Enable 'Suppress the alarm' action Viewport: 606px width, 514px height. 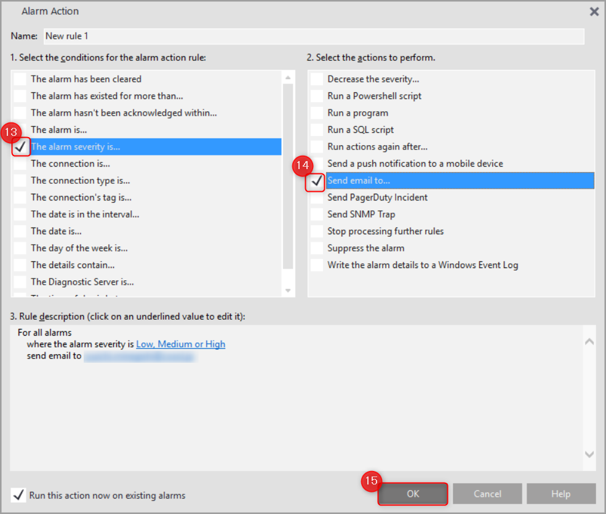click(316, 248)
